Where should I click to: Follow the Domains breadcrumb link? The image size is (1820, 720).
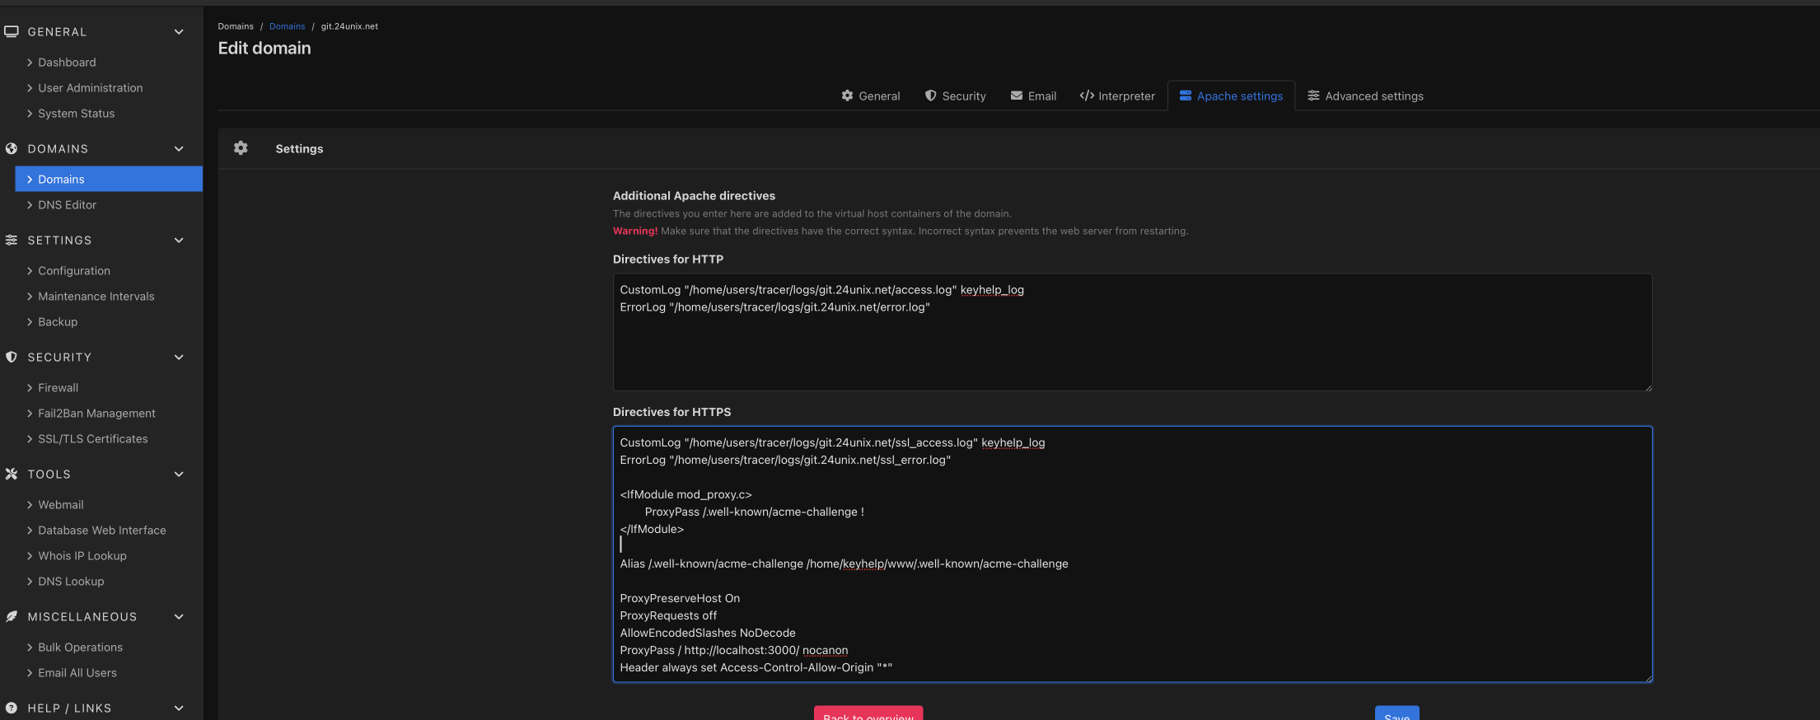(287, 26)
